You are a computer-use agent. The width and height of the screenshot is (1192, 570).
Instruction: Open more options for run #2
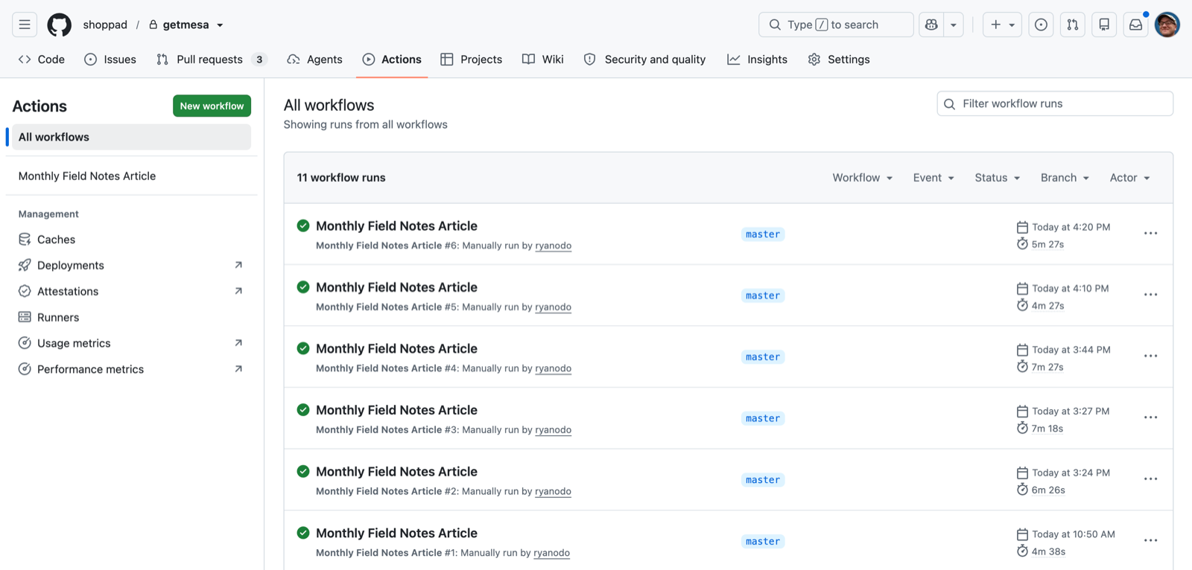tap(1150, 480)
